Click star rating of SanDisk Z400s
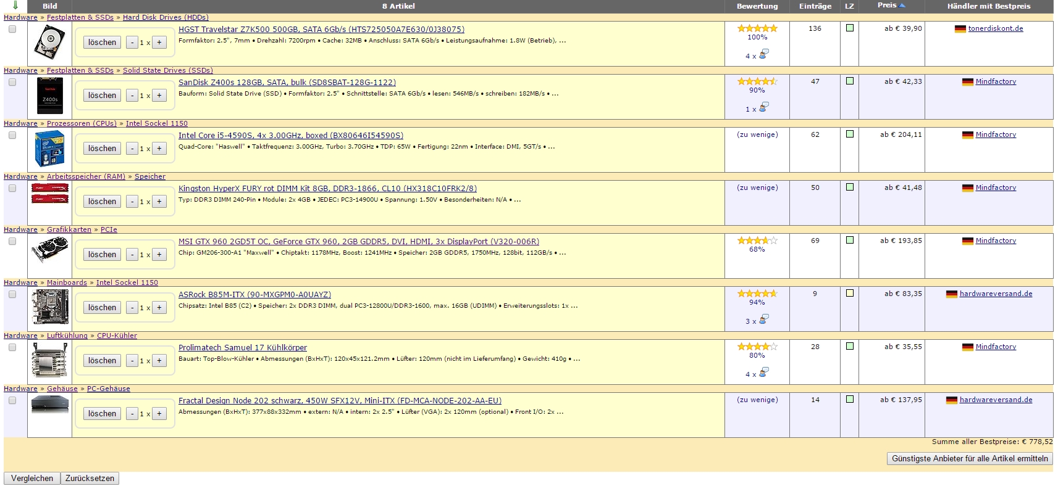This screenshot has width=1058, height=486. (x=757, y=81)
